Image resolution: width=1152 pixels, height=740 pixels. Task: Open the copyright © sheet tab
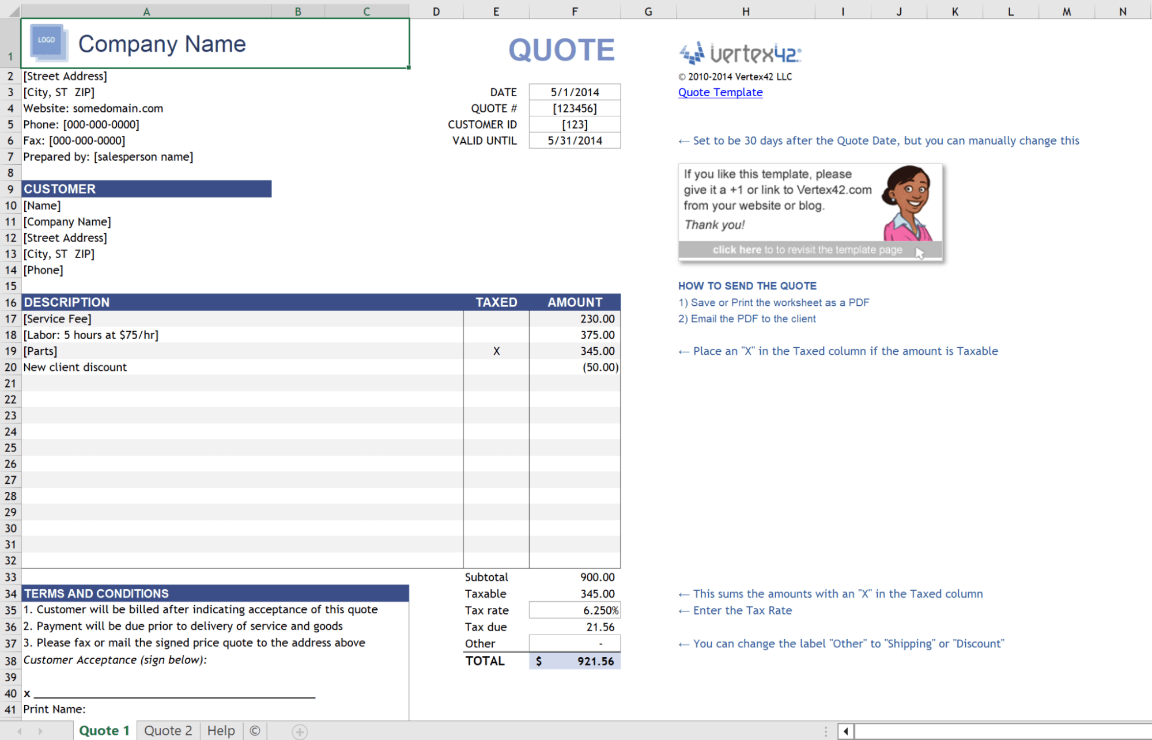tap(255, 731)
